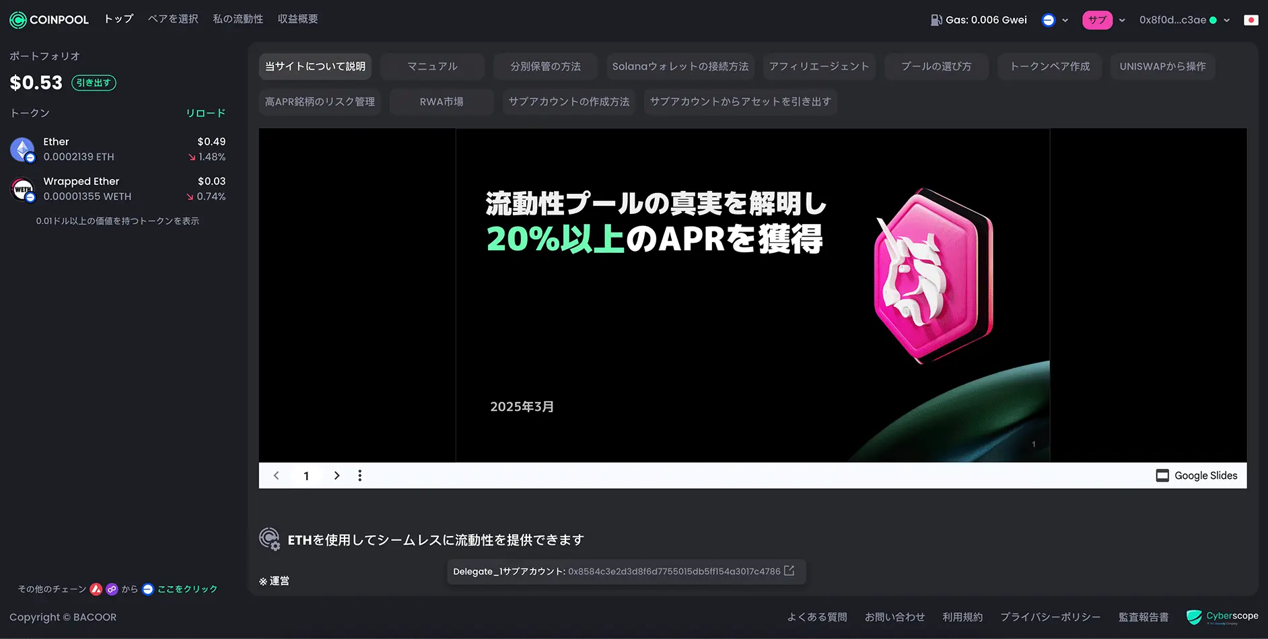Click the purple Polygon chain icon
The width and height of the screenshot is (1268, 639).
coord(112,589)
